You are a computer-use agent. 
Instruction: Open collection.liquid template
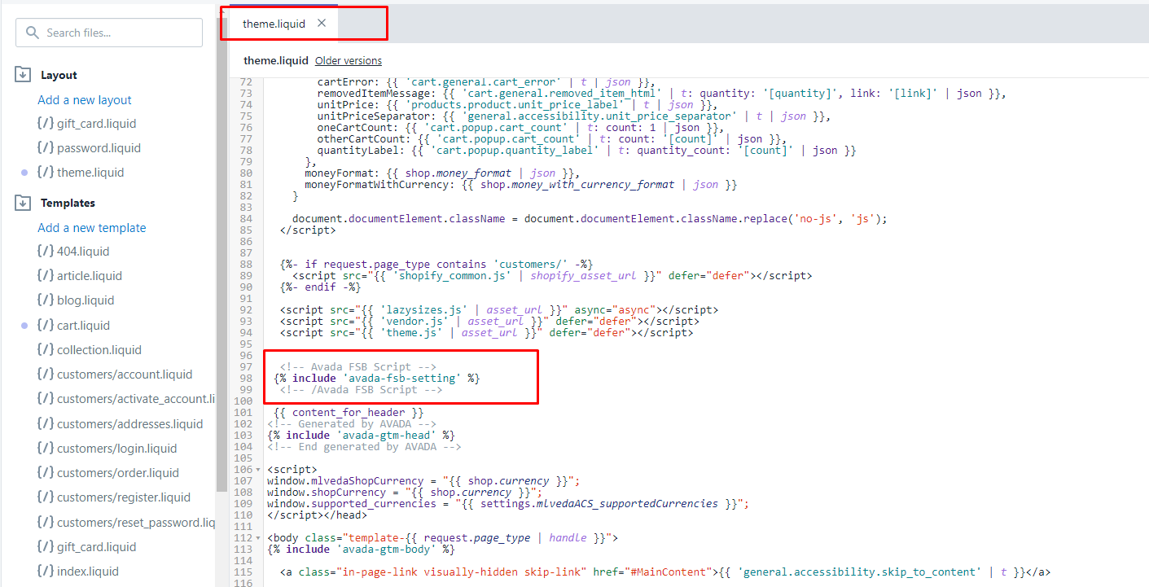click(x=99, y=350)
